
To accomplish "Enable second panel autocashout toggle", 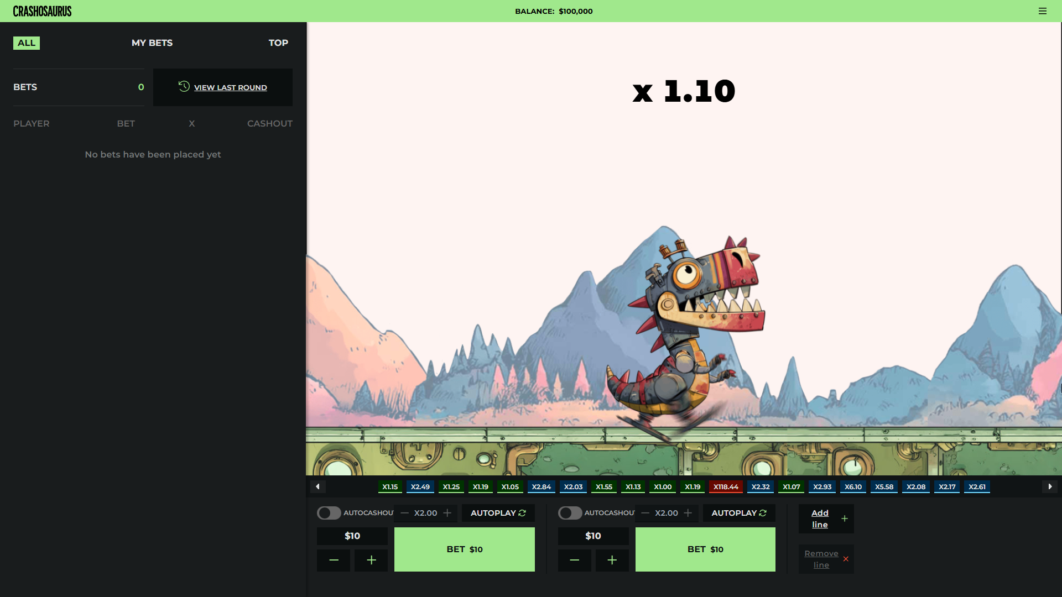I will (x=569, y=513).
